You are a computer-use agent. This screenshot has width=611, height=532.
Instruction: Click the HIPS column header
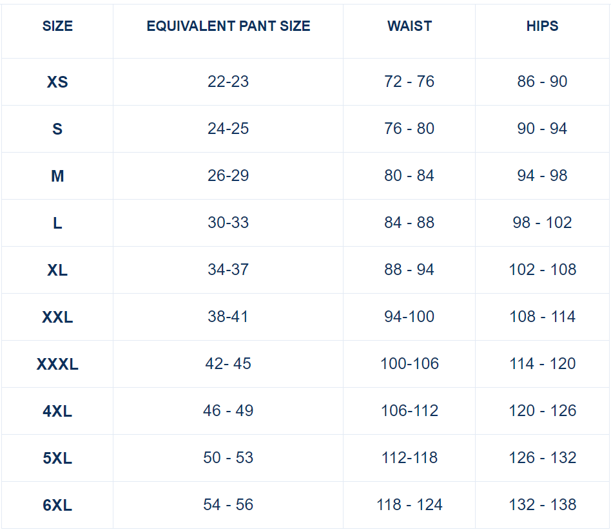pyautogui.click(x=543, y=26)
